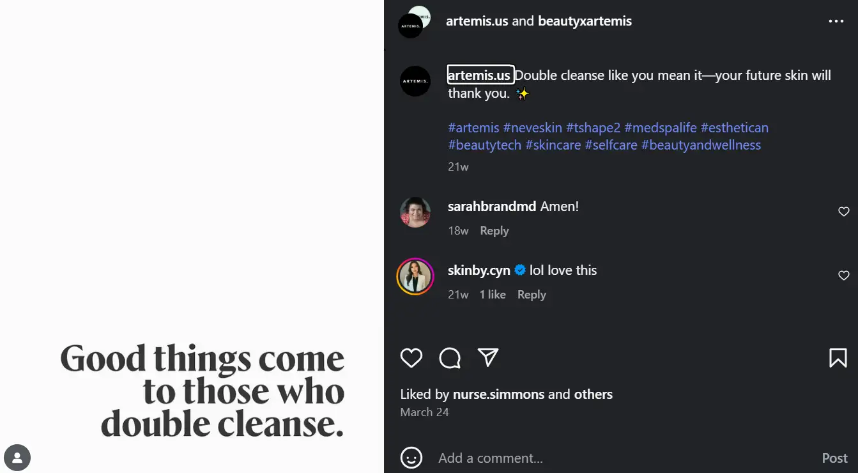View who liked skinby.cyn's comment

pos(493,294)
